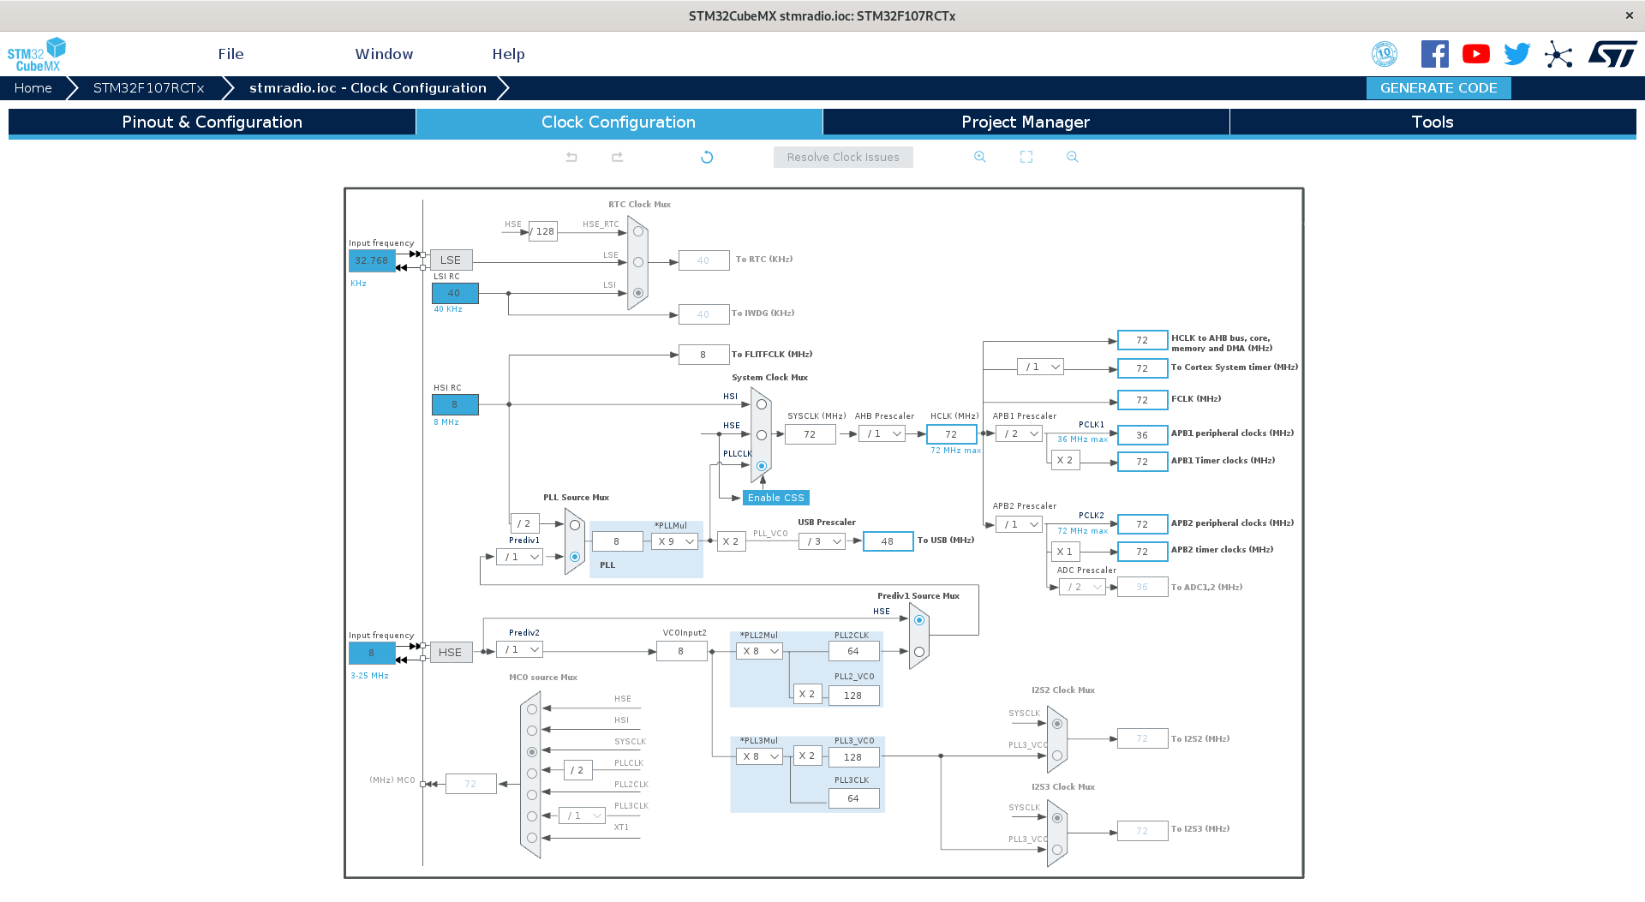The image size is (1645, 902).
Task: Open the YouTube icon link
Action: [1476, 54]
